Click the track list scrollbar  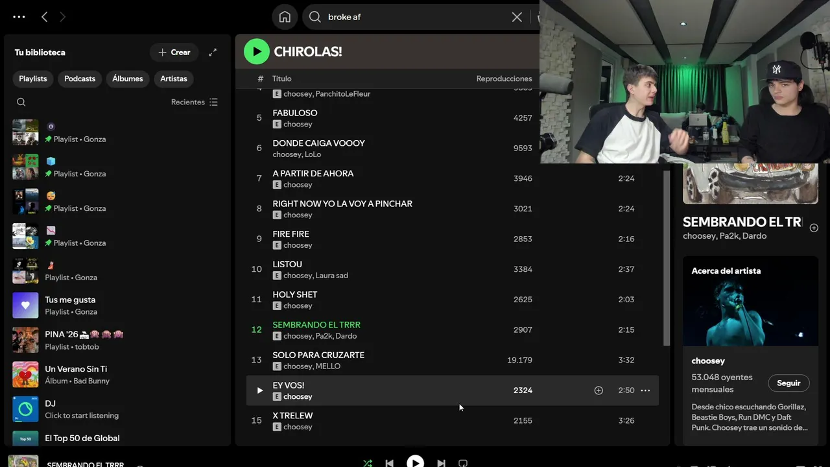(x=667, y=257)
